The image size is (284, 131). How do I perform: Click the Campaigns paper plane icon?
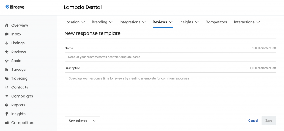[7, 96]
